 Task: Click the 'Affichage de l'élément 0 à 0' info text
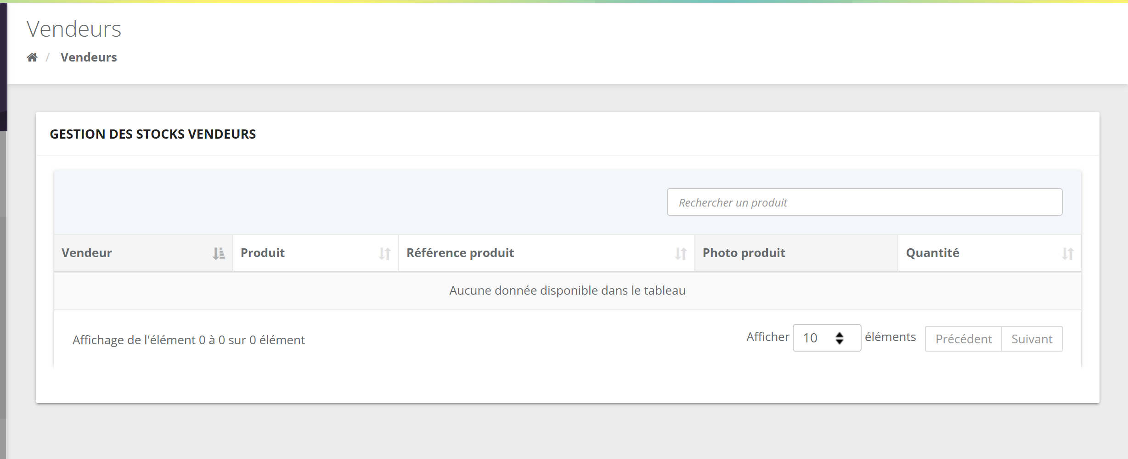pos(189,340)
